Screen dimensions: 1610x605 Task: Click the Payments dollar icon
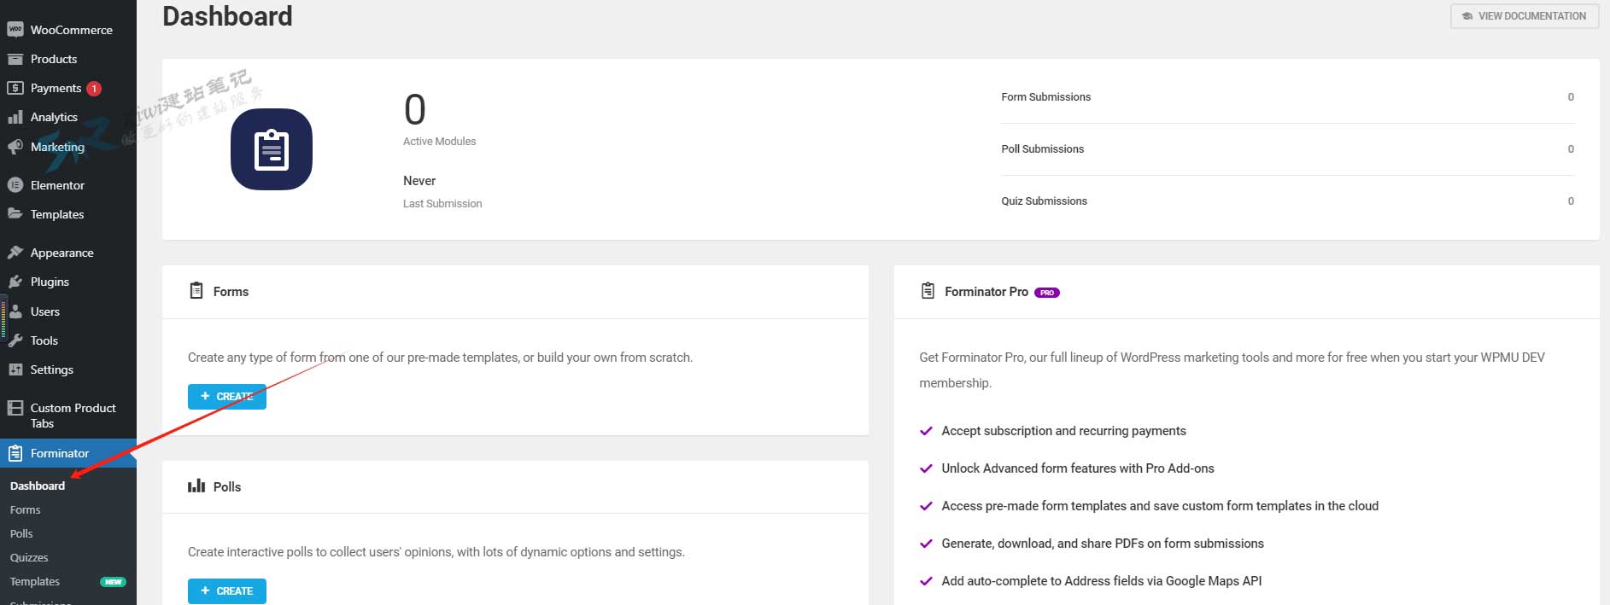(15, 88)
